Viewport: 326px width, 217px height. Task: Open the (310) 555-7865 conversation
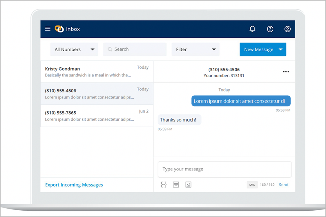pyautogui.click(x=97, y=116)
